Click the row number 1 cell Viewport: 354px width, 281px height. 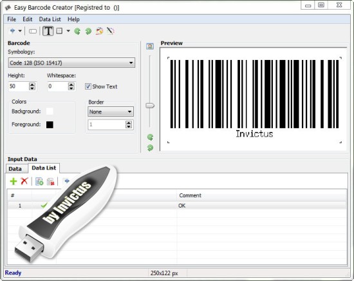point(20,206)
